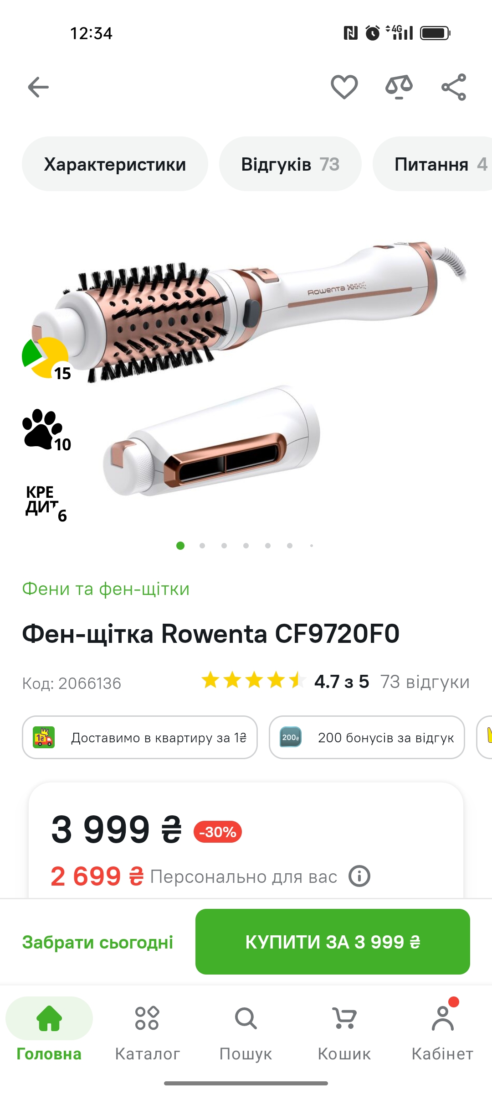Tap the 200 бонусів за відгук chip

367,737
